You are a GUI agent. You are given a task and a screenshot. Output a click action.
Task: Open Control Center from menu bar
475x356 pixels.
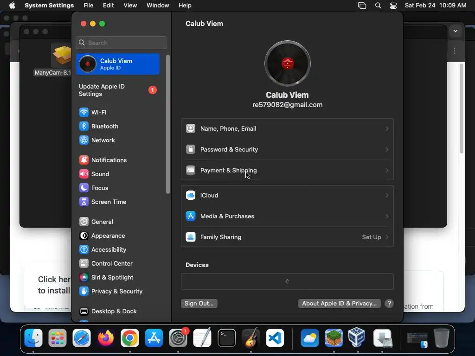click(393, 6)
